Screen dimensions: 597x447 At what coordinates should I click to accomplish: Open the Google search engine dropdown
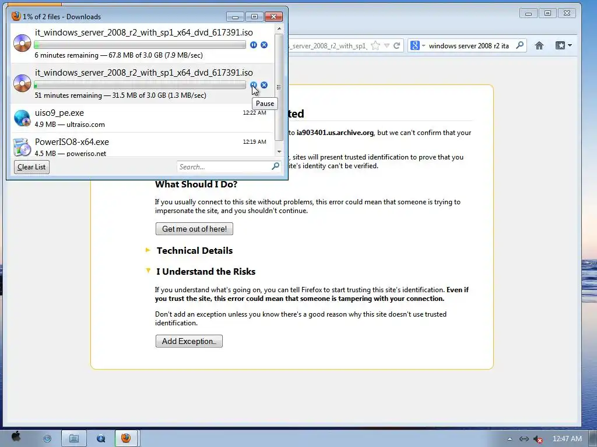tap(417, 45)
